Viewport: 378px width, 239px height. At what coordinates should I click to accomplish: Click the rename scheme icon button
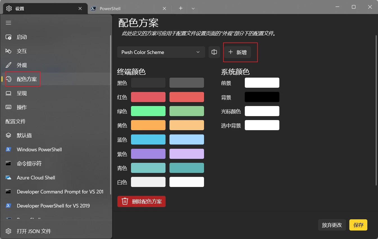coord(214,52)
